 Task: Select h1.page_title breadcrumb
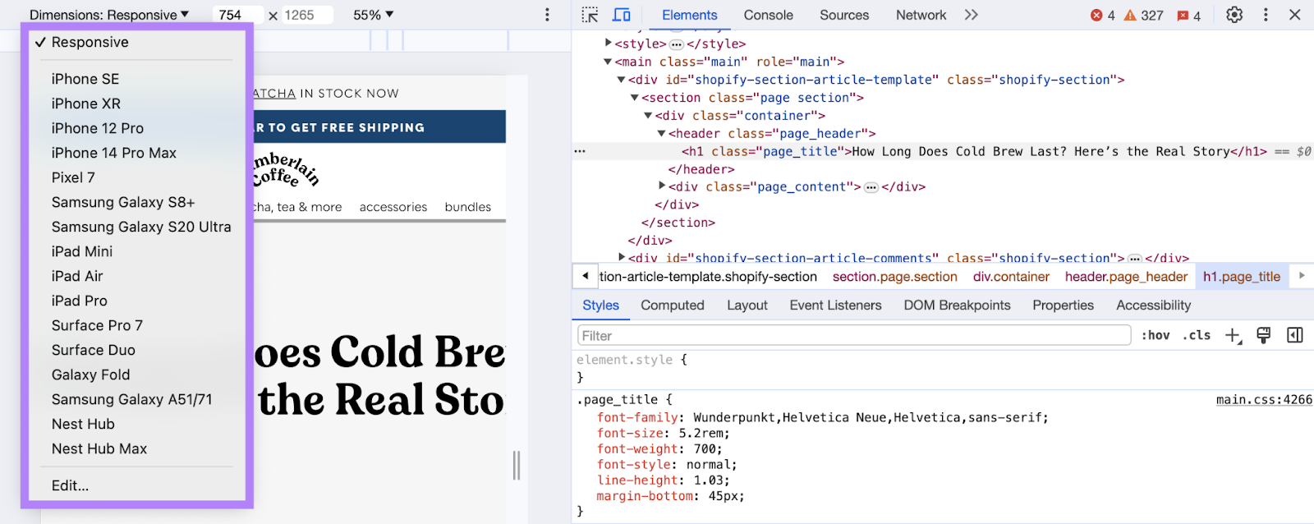(x=1242, y=277)
